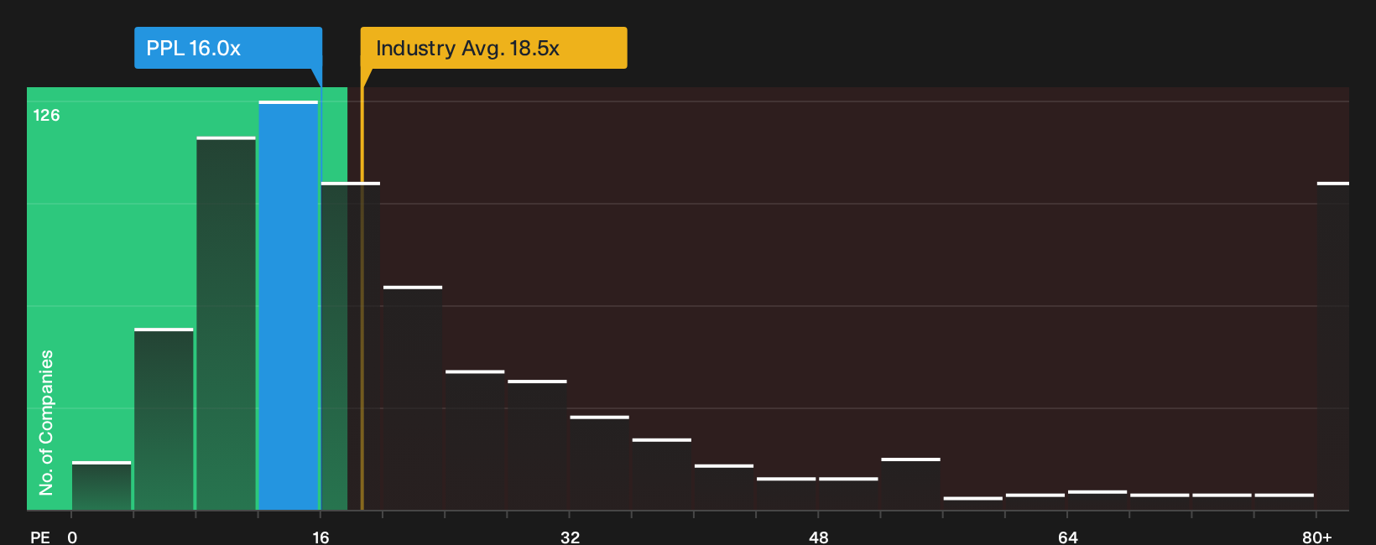Click the '126' y-axis value
Image resolution: width=1376 pixels, height=545 pixels.
coord(46,116)
